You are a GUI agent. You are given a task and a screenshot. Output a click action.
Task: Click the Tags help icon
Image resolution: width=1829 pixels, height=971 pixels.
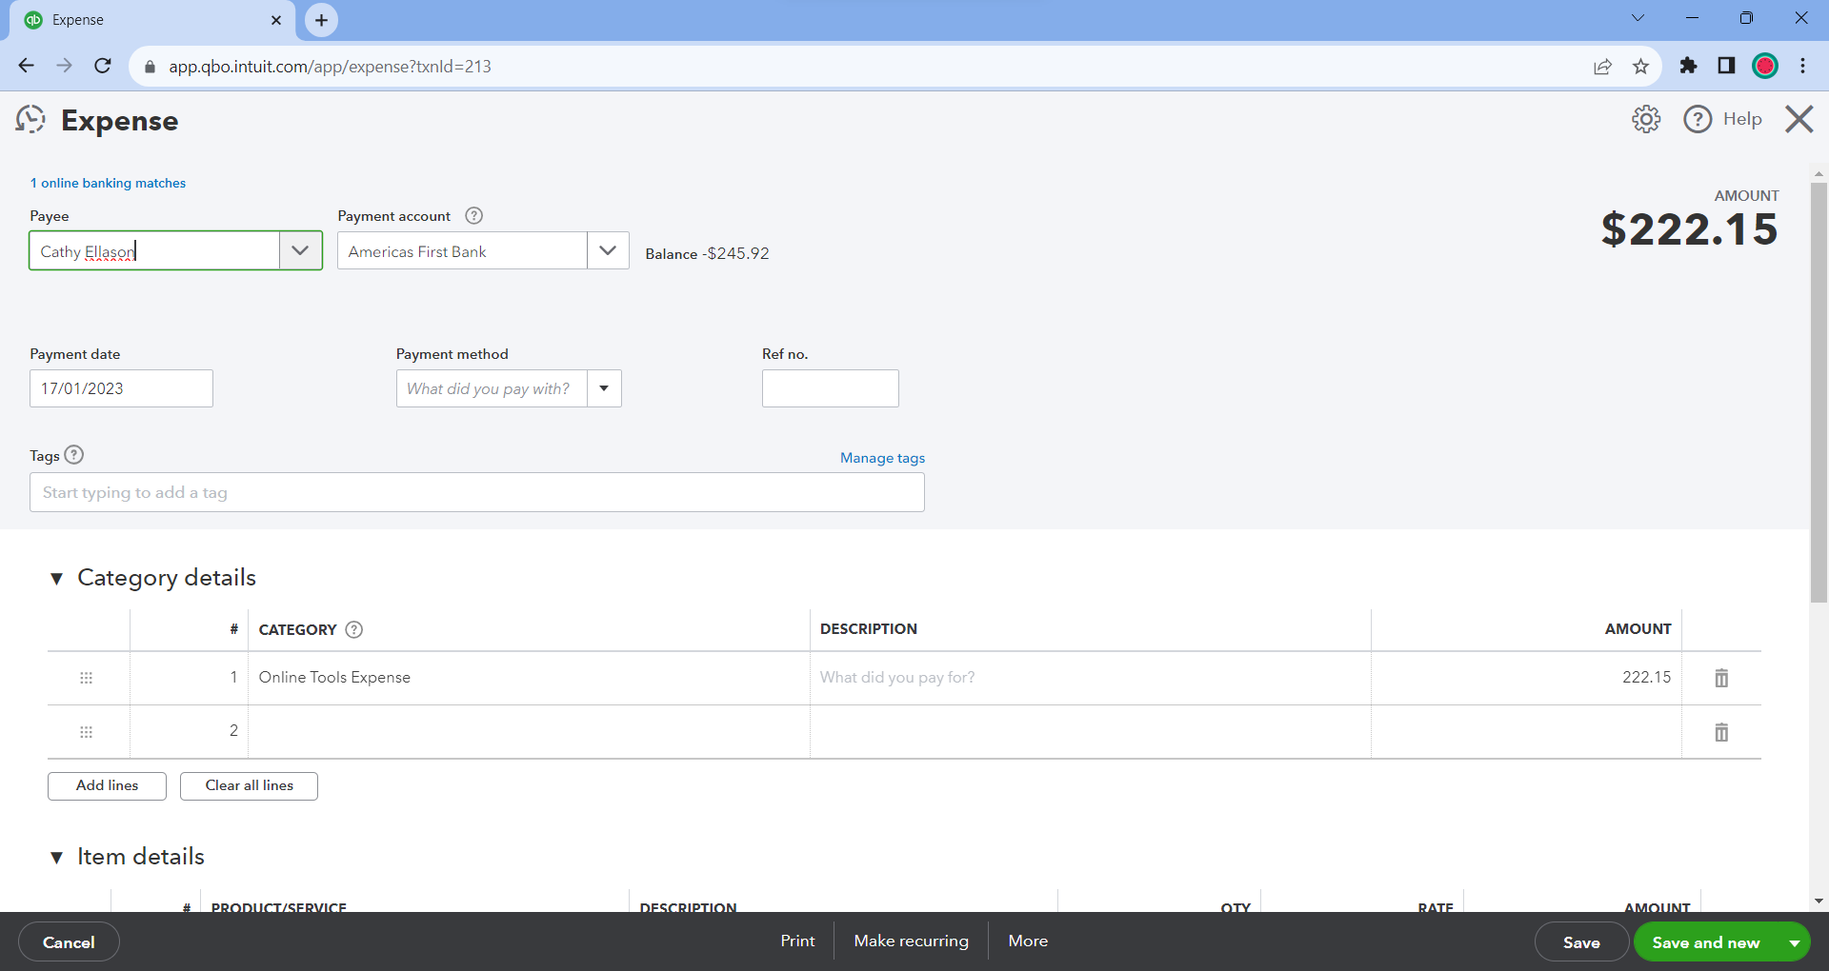click(74, 455)
